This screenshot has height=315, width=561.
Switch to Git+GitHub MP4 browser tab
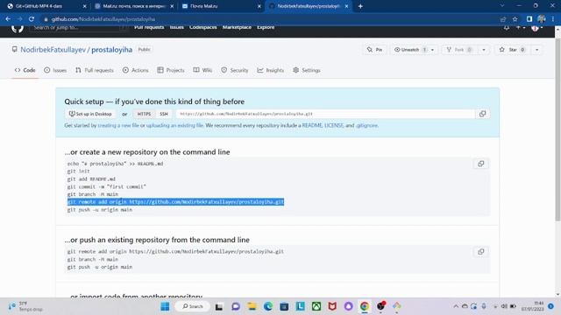pyautogui.click(x=46, y=6)
